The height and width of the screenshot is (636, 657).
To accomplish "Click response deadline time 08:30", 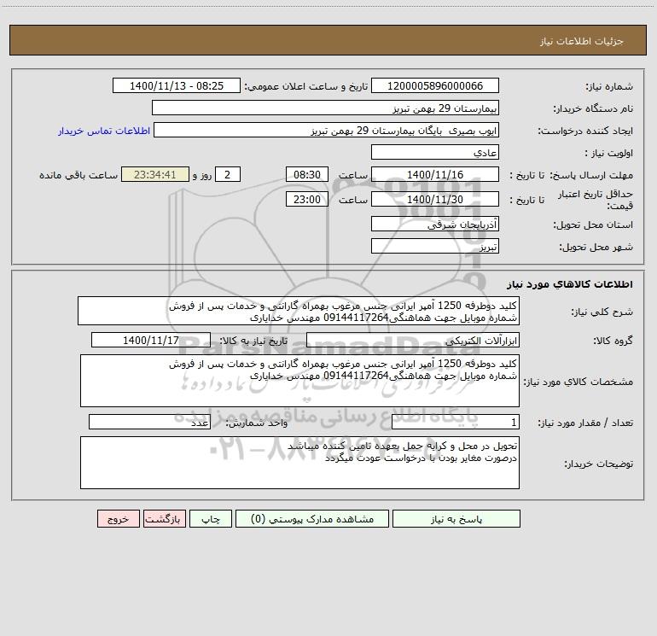I will pos(306,174).
